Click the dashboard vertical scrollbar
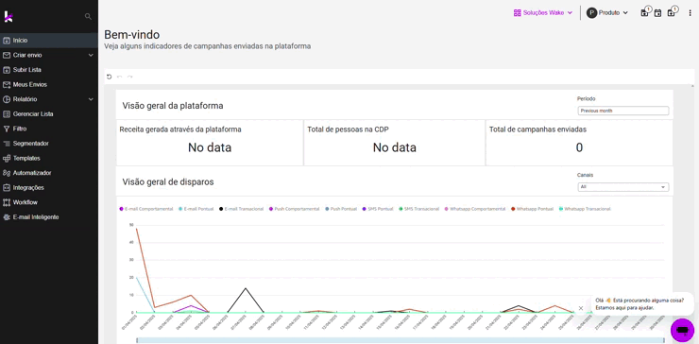699x344 pixels. click(x=692, y=215)
